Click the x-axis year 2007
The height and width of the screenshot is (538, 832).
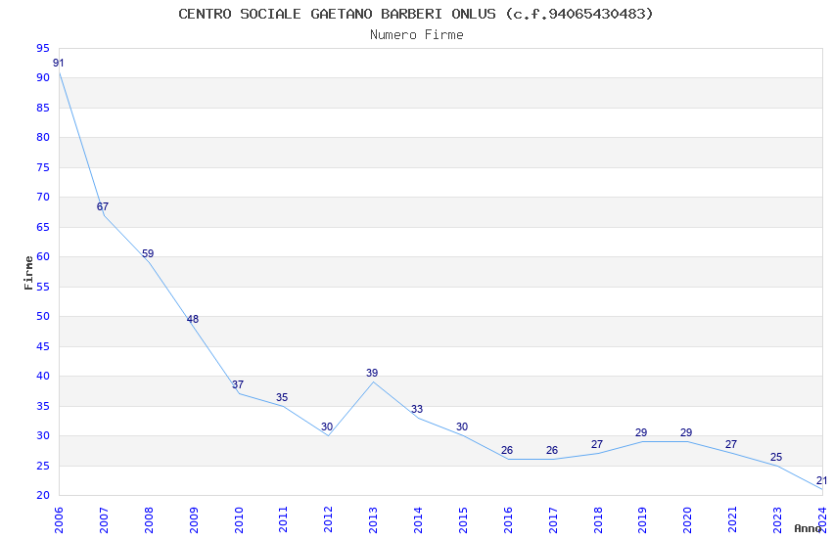coord(104,520)
